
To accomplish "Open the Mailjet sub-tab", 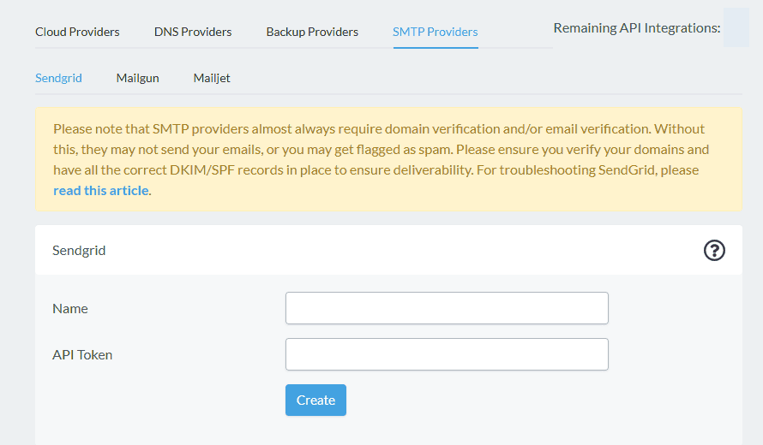I will coord(212,78).
